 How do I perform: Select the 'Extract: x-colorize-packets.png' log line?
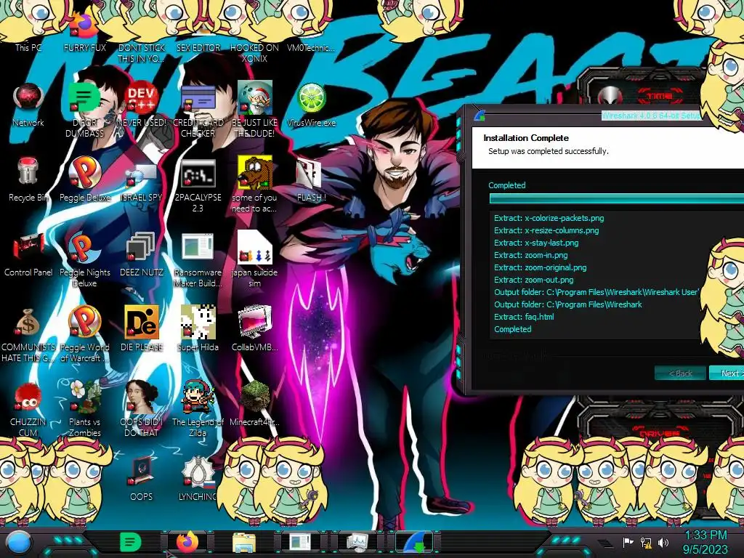point(549,218)
